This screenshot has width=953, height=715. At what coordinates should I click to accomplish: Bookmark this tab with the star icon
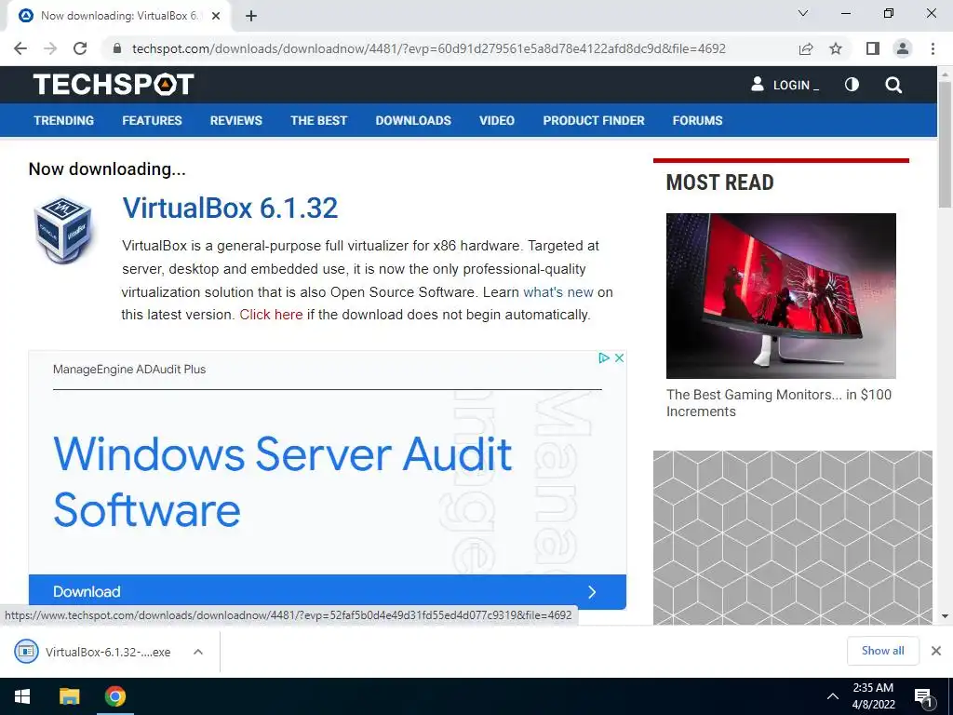point(836,48)
